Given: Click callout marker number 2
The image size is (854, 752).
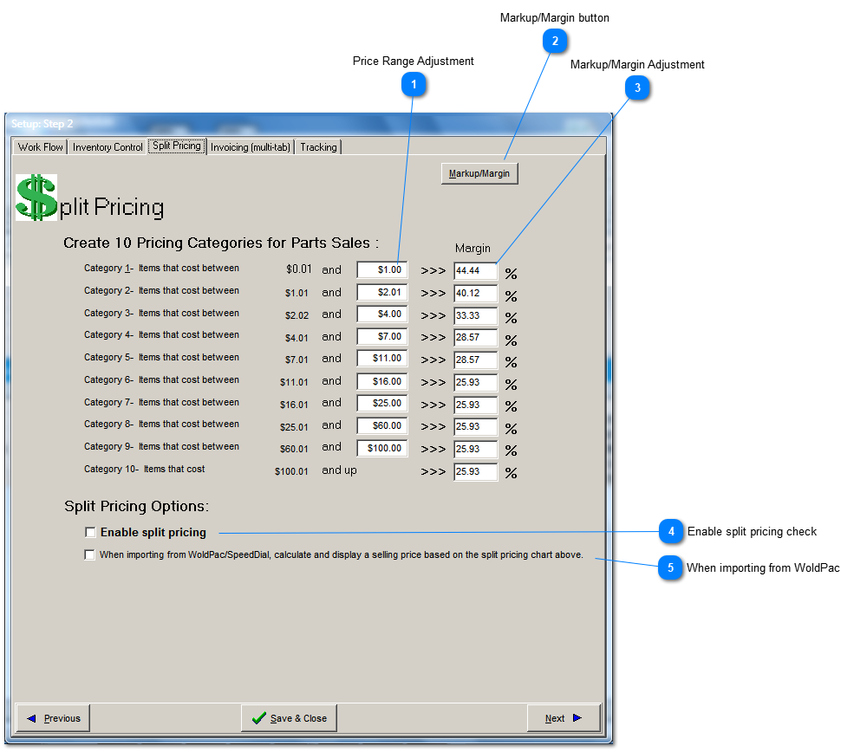Looking at the screenshot, I should pyautogui.click(x=555, y=40).
